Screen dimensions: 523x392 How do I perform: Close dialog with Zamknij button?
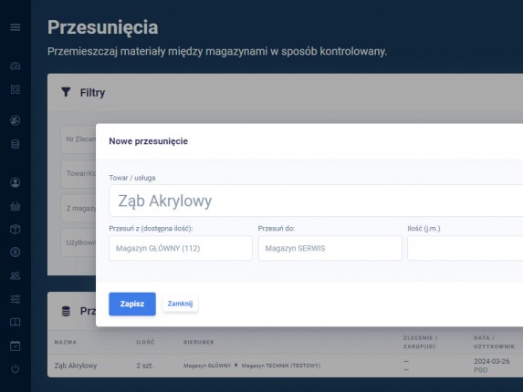pyautogui.click(x=180, y=304)
